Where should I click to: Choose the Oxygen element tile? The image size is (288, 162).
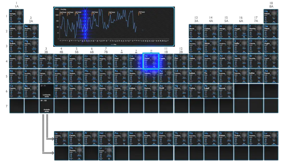[x=241, y=31]
